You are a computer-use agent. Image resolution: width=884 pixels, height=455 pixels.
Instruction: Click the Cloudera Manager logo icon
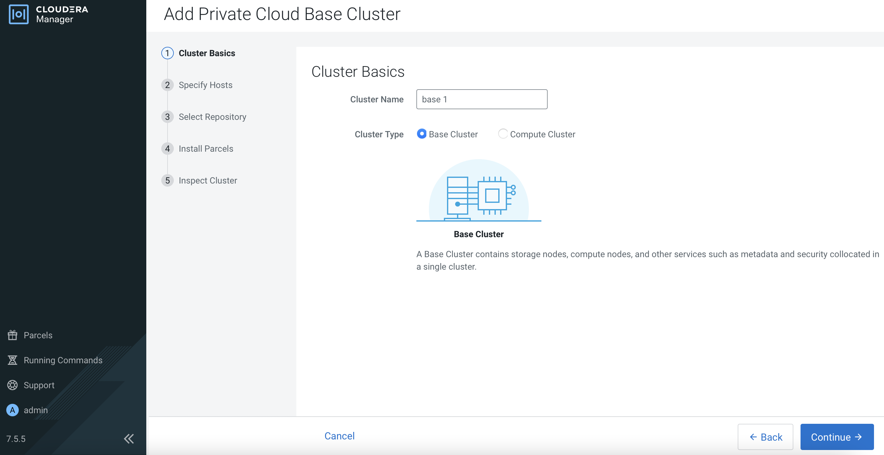pos(18,14)
